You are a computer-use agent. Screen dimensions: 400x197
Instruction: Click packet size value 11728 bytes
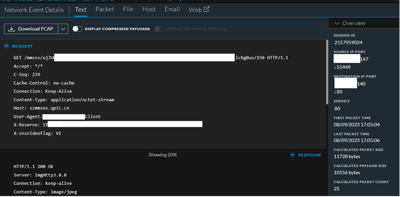coord(347,157)
